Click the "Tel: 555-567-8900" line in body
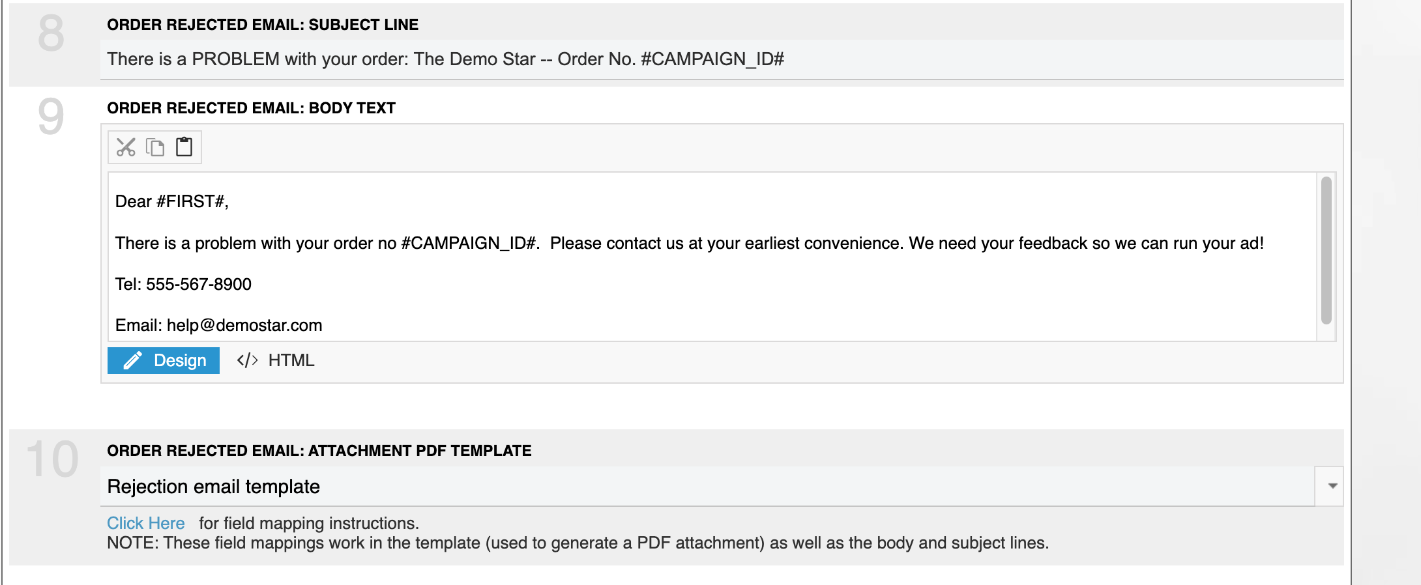 183,284
